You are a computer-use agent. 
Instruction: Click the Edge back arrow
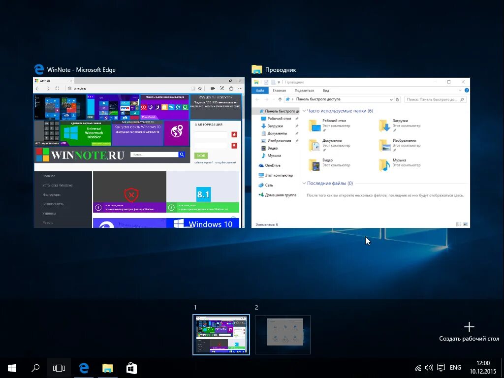click(37, 89)
